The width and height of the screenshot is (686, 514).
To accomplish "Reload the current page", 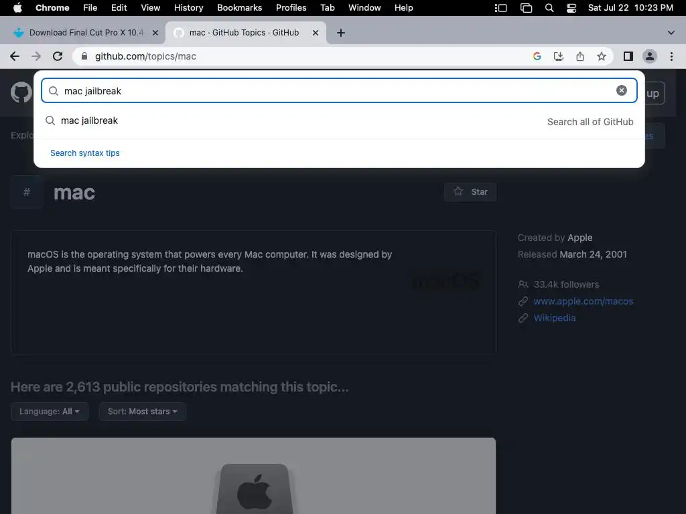I will click(x=58, y=56).
